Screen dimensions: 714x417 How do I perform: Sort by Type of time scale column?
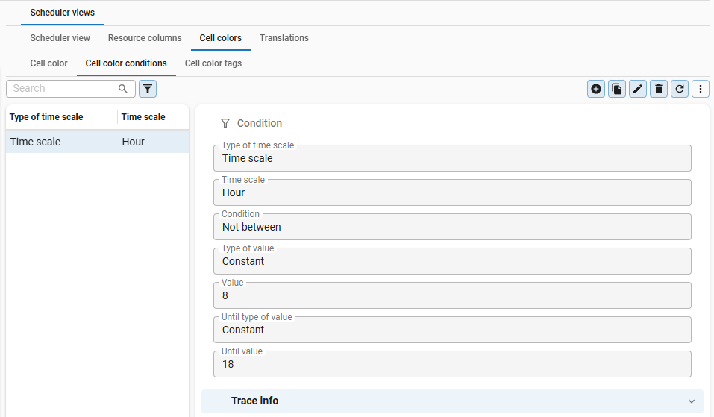(x=46, y=117)
